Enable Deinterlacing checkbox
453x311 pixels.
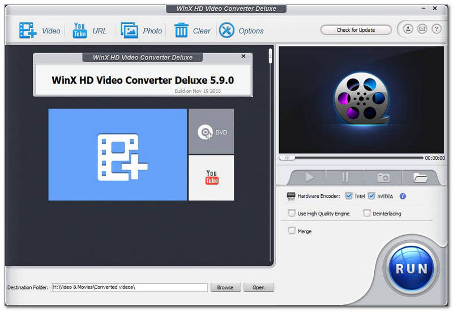point(366,214)
